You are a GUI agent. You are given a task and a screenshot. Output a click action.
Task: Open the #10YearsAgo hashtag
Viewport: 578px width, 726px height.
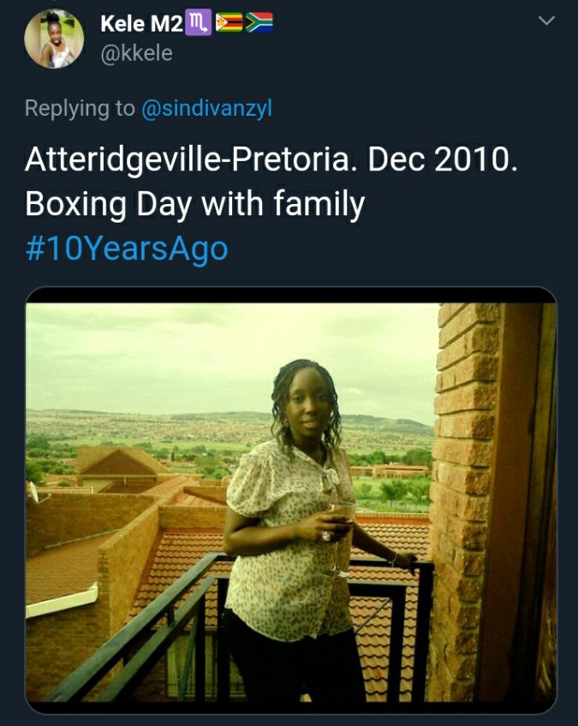coord(126,249)
